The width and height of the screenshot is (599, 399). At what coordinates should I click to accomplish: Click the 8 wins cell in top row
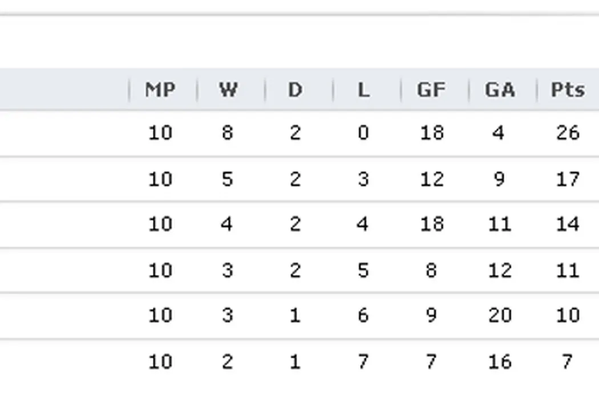(x=228, y=133)
